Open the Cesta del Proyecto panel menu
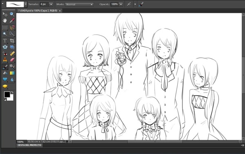Viewport: 245px width, 154px height. (243, 145)
